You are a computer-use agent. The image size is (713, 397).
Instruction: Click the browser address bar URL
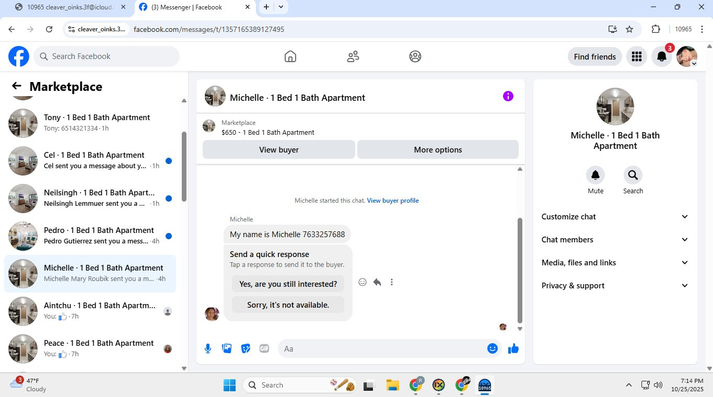point(209,29)
